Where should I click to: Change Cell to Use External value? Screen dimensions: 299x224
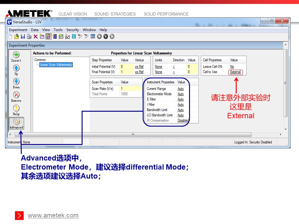[x=235, y=72]
